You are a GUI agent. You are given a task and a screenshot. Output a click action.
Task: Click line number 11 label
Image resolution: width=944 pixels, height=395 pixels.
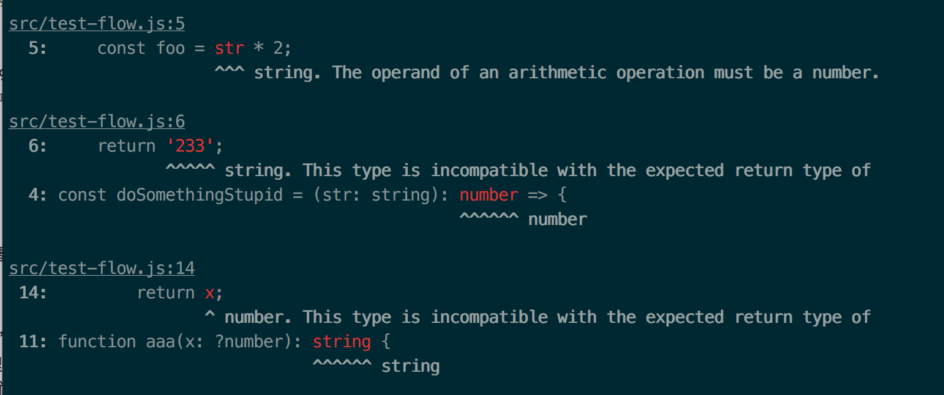click(x=33, y=342)
